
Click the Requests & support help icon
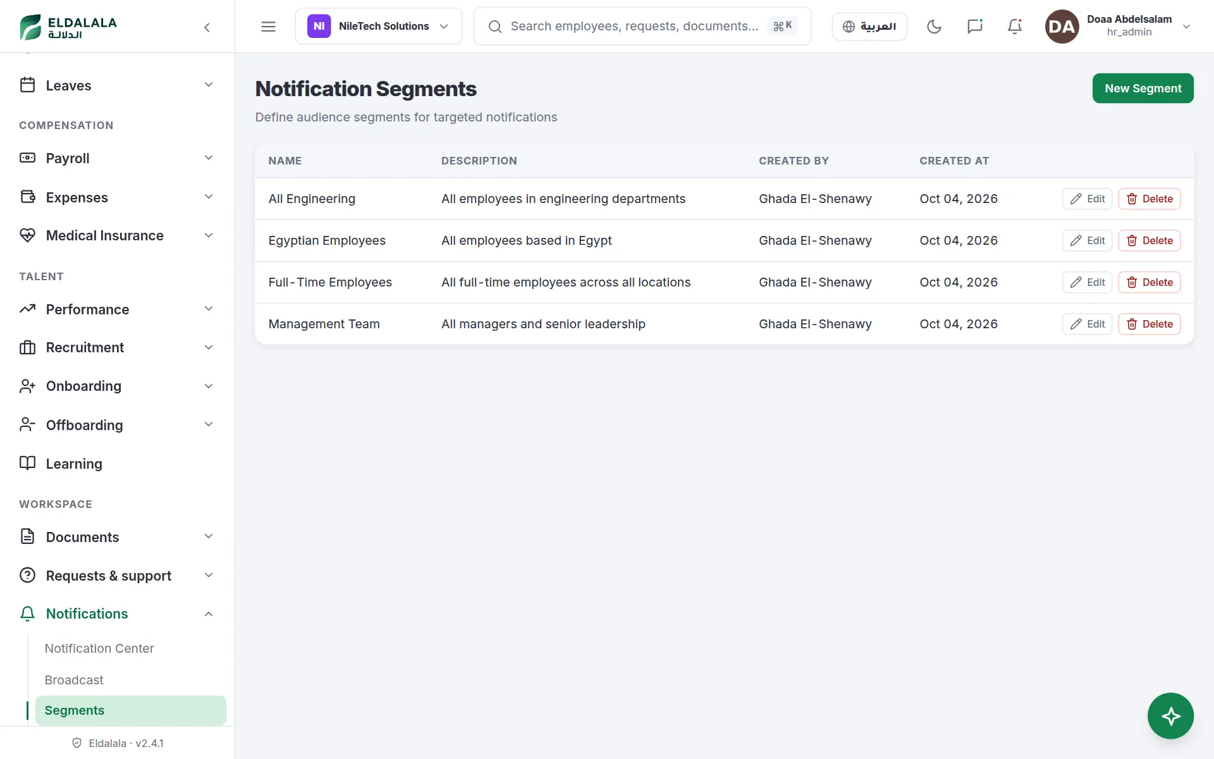pyautogui.click(x=27, y=575)
